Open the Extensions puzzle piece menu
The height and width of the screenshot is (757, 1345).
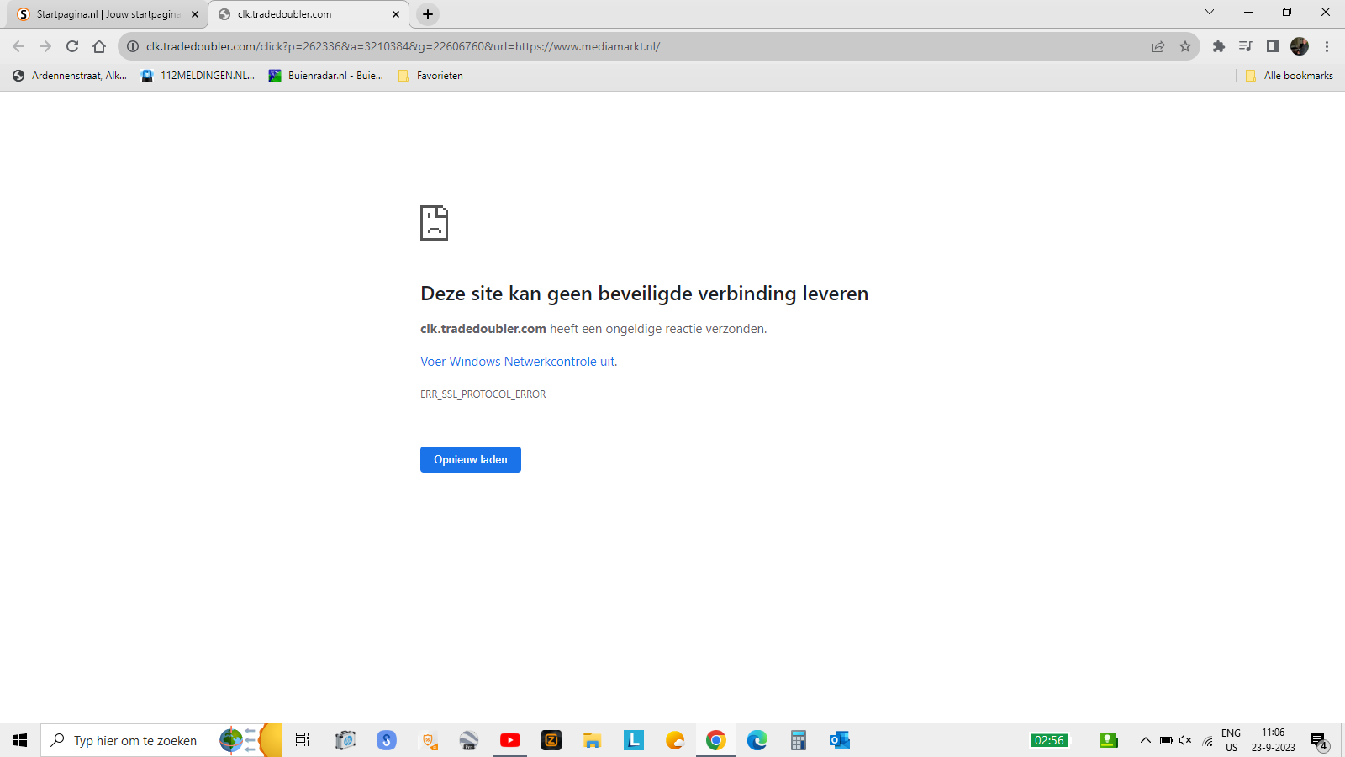(x=1218, y=46)
